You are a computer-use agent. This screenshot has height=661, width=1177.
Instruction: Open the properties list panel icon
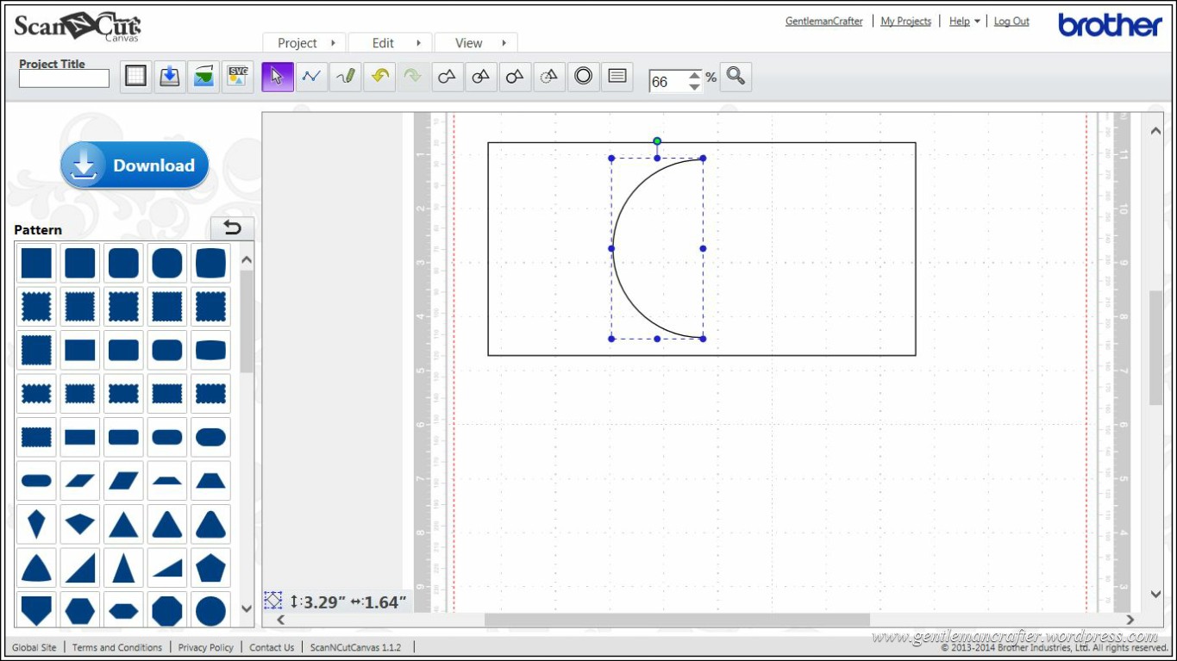point(617,76)
